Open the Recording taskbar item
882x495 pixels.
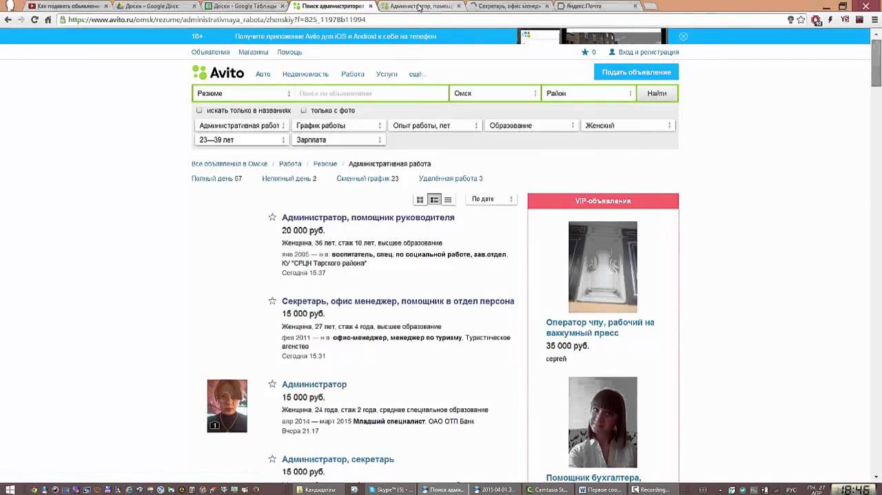(x=652, y=489)
